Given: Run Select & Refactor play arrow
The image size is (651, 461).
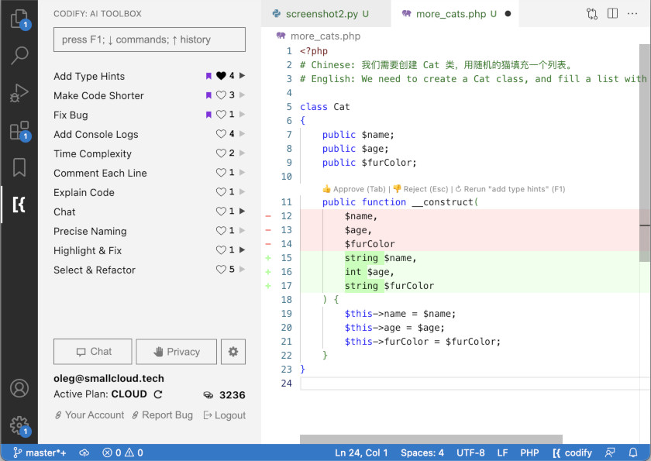Looking at the screenshot, I should (x=242, y=270).
